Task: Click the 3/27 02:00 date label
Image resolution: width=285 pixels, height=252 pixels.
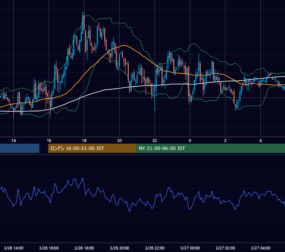Action: [225, 248]
